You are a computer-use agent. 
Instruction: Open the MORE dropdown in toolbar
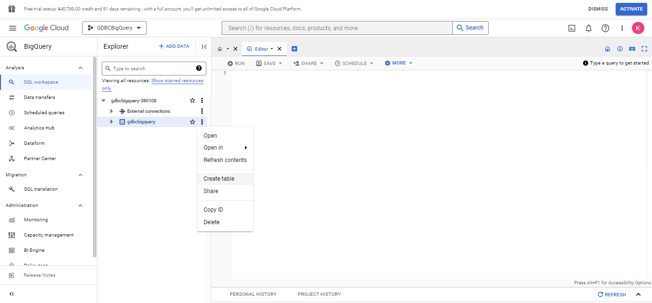pyautogui.click(x=398, y=63)
